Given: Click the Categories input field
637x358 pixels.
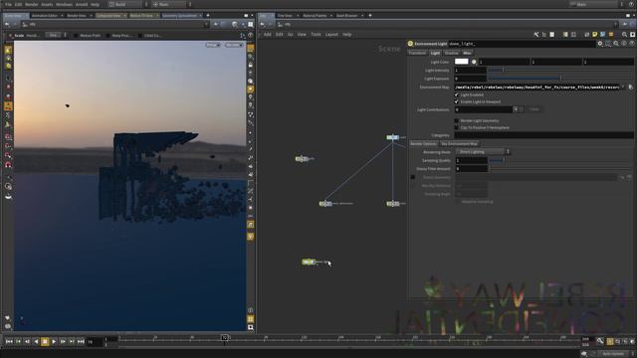Looking at the screenshot, I should tap(543, 135).
